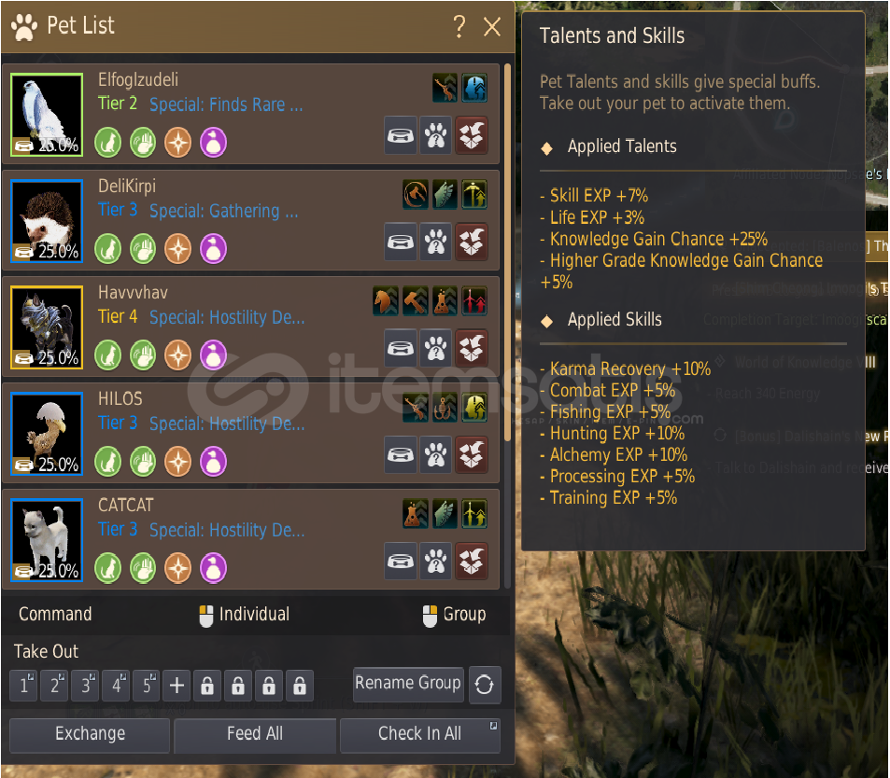Add a new pet group with plus

(177, 686)
